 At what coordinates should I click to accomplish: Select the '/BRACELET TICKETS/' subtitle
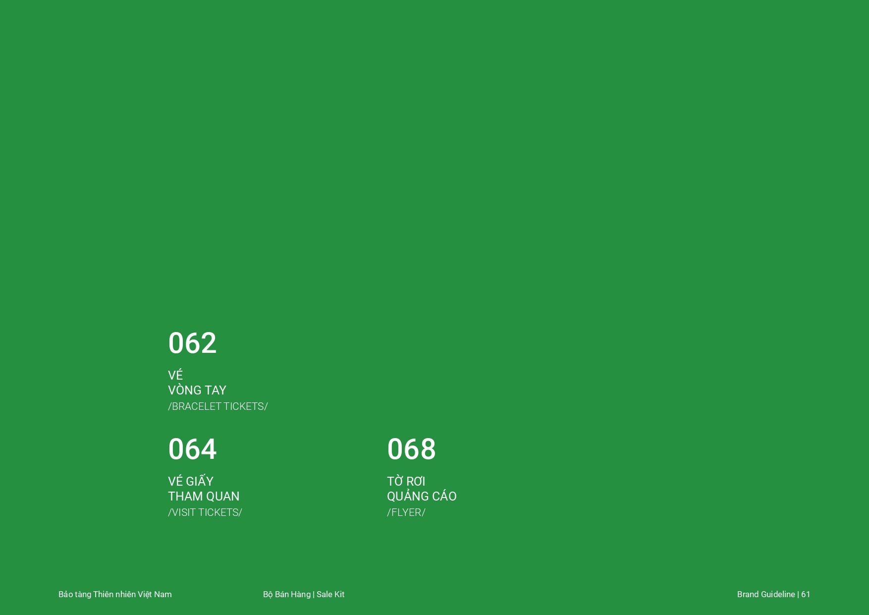pos(218,406)
